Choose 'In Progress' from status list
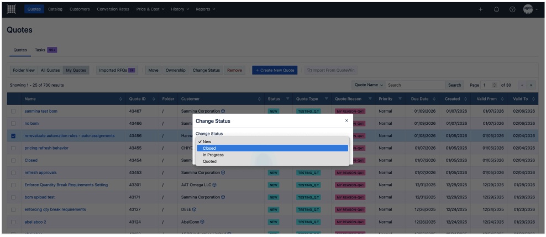Screen dimensions: 546x237 (213, 155)
